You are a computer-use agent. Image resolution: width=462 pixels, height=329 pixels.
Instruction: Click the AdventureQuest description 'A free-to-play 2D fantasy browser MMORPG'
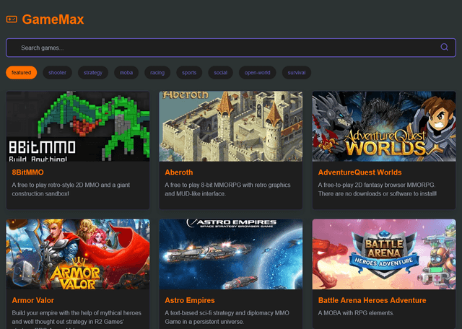tap(378, 189)
